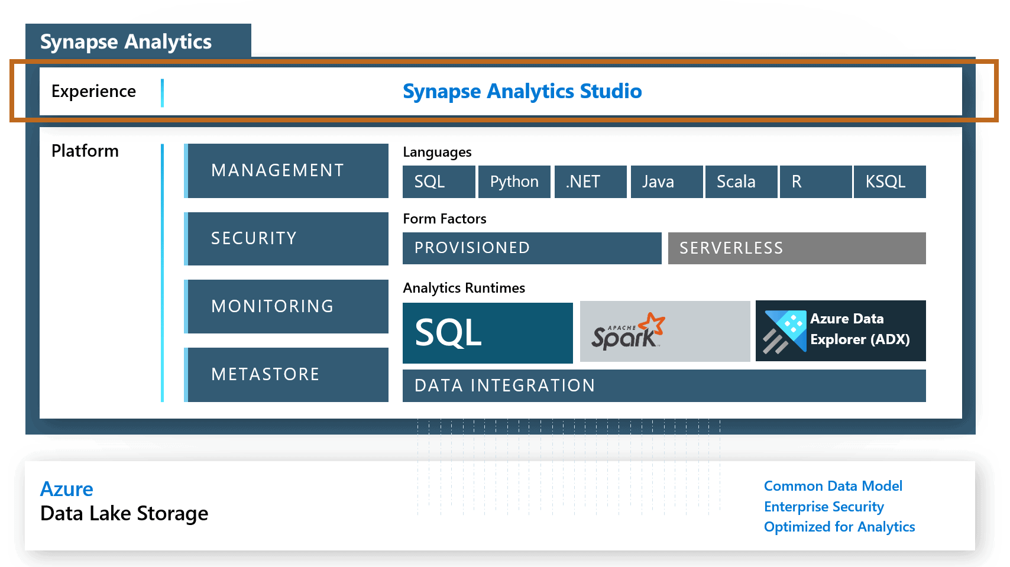Click the DATA INTEGRATION bar
The width and height of the screenshot is (1010, 567).
pos(664,385)
